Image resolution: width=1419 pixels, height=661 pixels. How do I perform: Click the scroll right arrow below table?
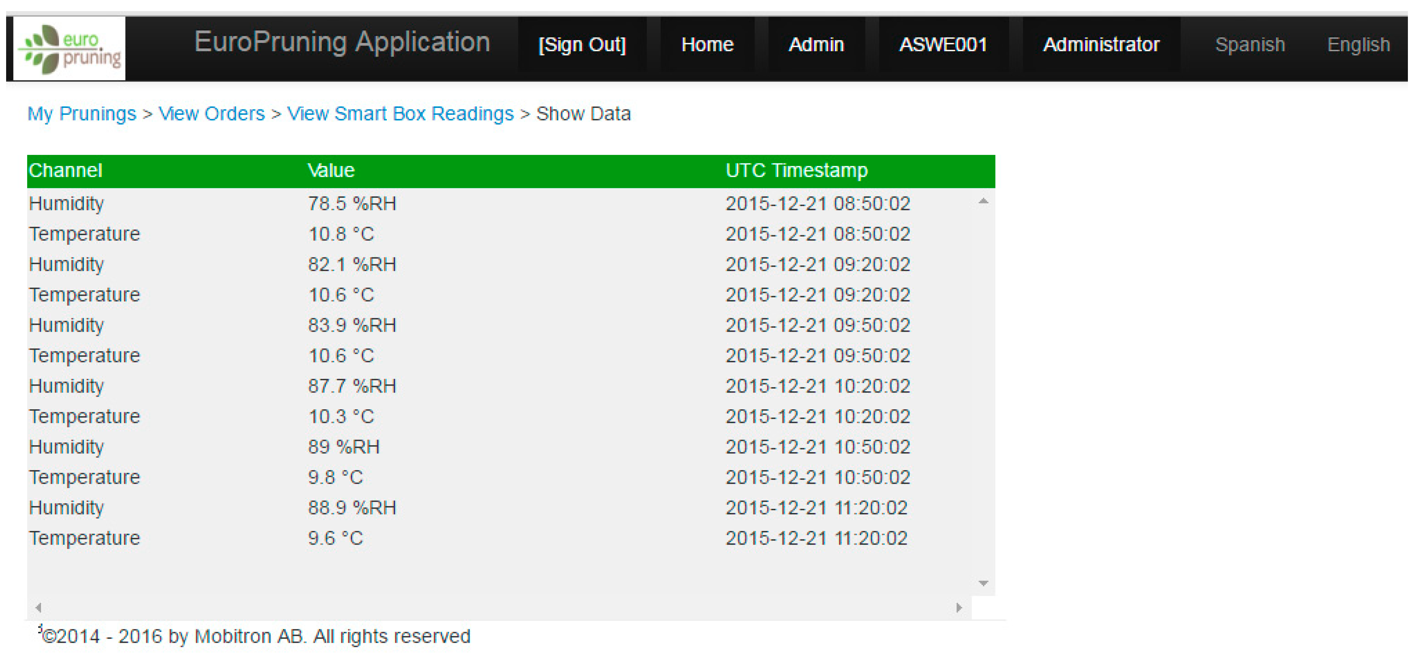[x=959, y=607]
